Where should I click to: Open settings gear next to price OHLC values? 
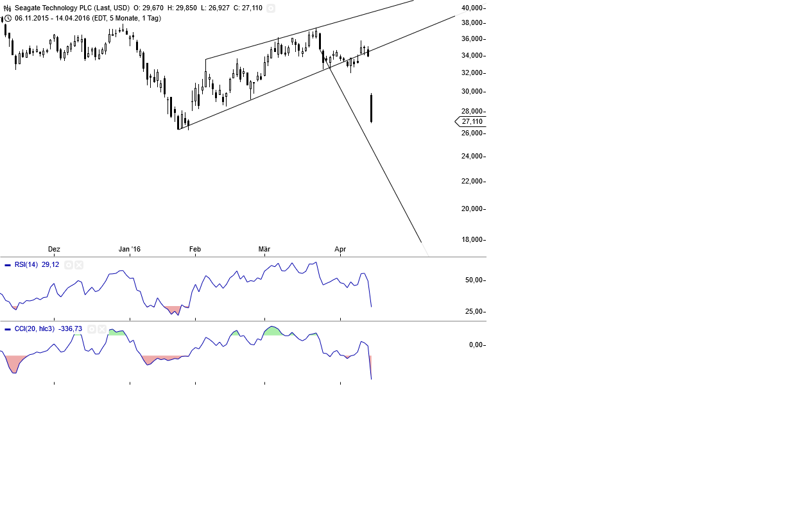[x=271, y=8]
